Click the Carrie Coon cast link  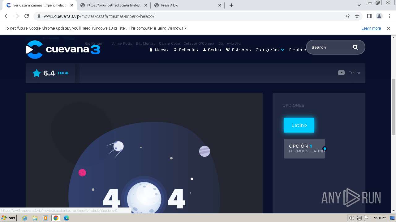[169, 43]
